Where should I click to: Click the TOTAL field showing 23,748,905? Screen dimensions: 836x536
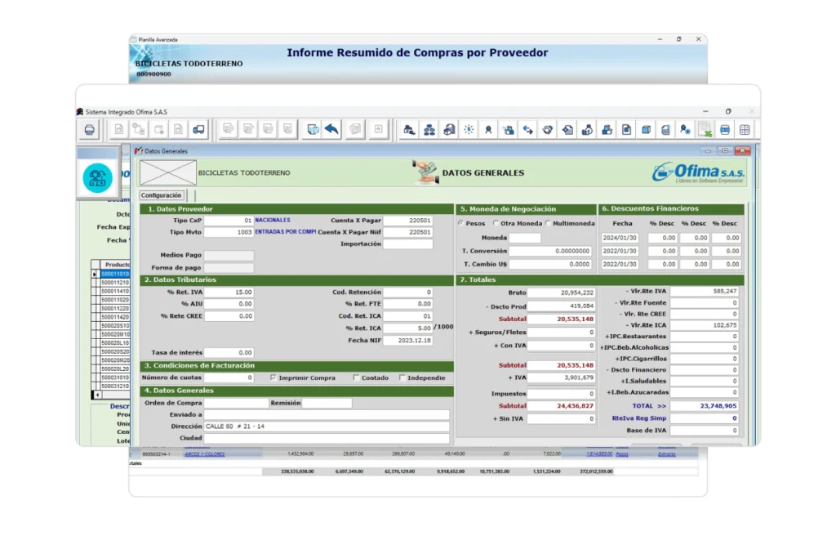705,406
